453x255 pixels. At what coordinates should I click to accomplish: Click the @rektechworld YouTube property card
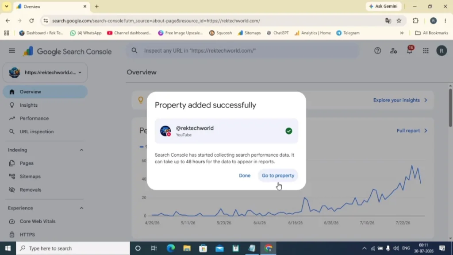(x=226, y=131)
